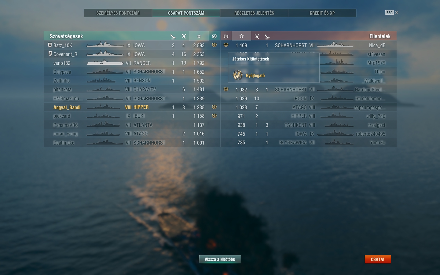The image size is (440, 275).
Task: Select the Csapat Pontszám tab
Action: pyautogui.click(x=186, y=13)
